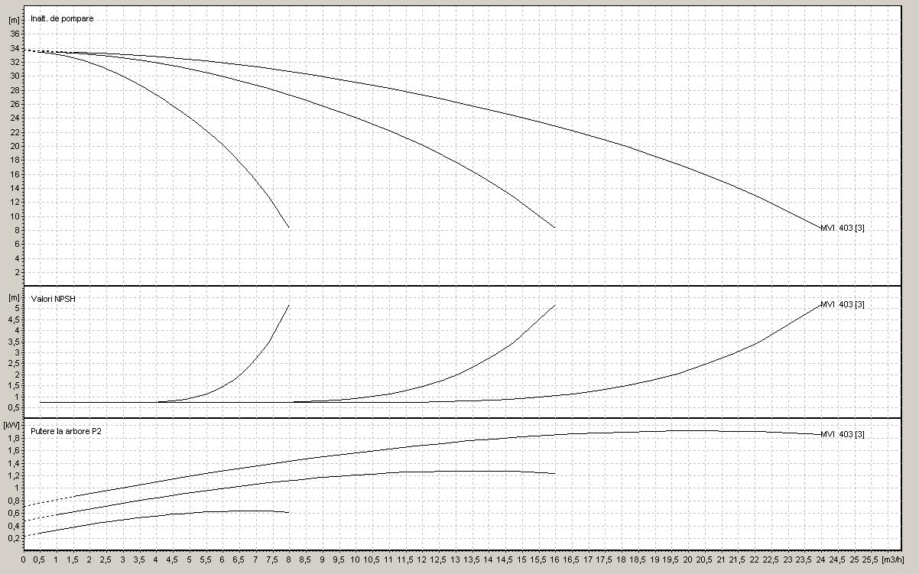Click NPSH curve peak at 16 m3/h

[554, 306]
